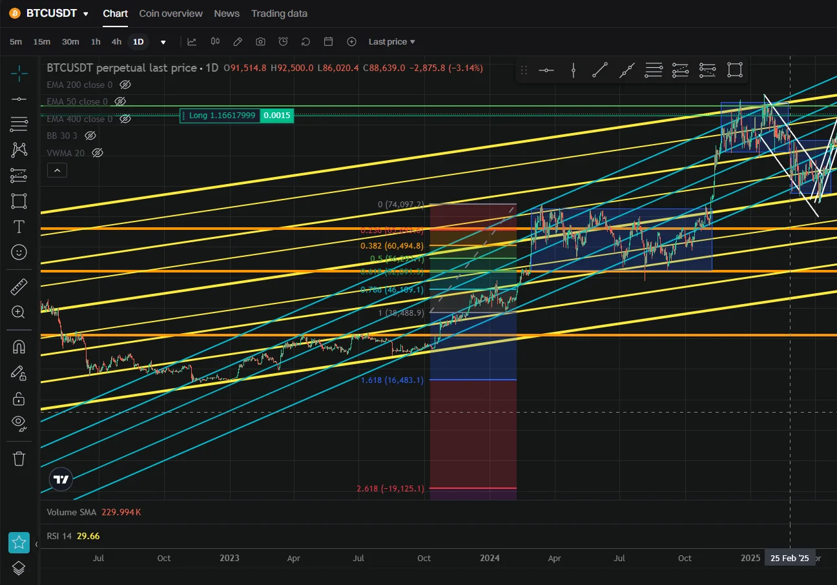The height and width of the screenshot is (585, 837).
Task: Open the calendar date picker icon
Action: coord(328,41)
